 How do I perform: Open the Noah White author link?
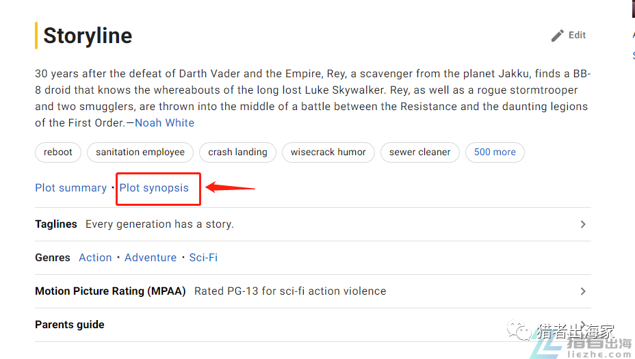164,123
